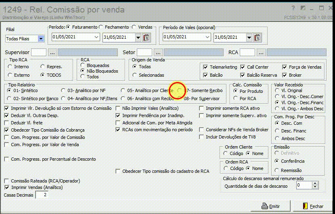Enable Obedecer Tipo comissão do cadastro de RCA

pos(118,171)
